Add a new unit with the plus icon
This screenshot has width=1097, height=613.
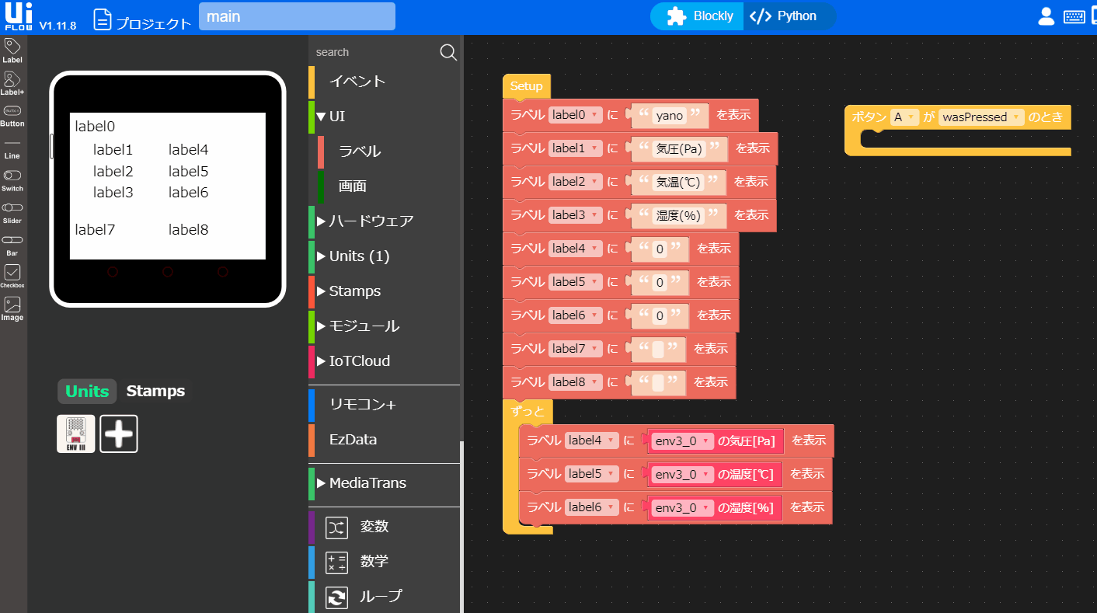(x=118, y=434)
